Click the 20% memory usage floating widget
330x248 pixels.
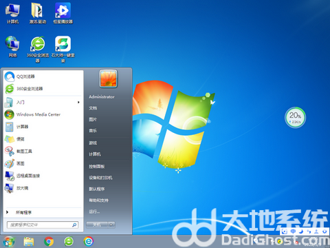coord(295,117)
